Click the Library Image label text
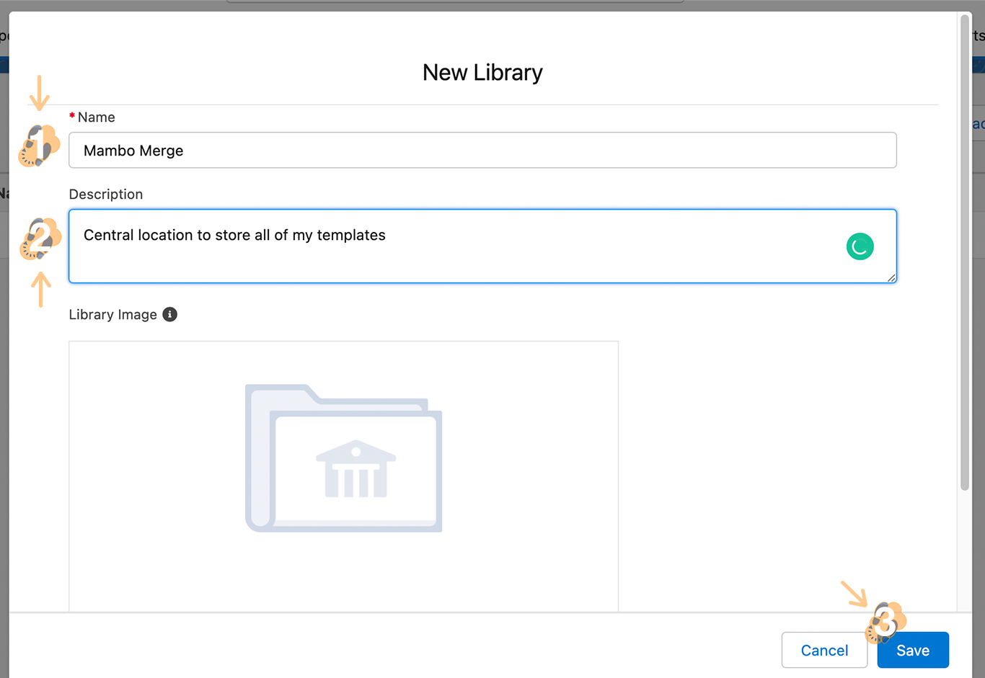 click(112, 315)
